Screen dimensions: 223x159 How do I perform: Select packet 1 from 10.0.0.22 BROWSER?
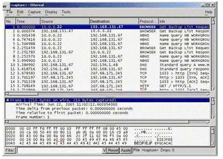tap(108, 27)
